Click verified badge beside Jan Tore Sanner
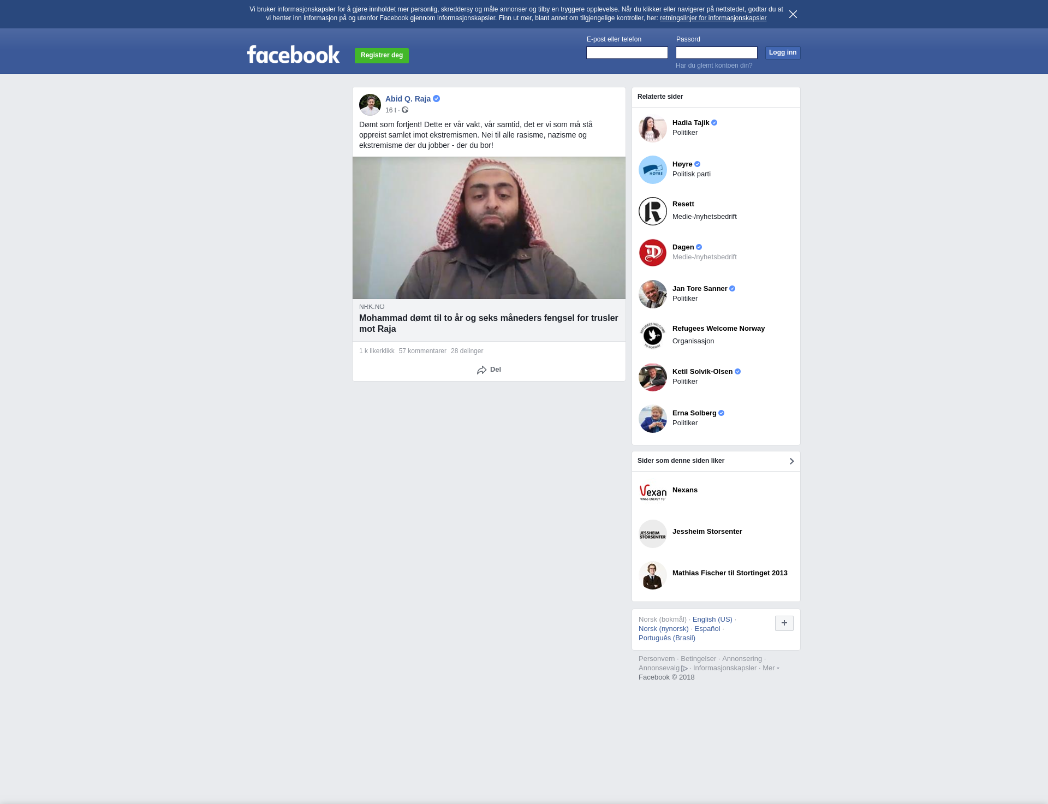Screen dimensions: 1048x804 (733, 289)
